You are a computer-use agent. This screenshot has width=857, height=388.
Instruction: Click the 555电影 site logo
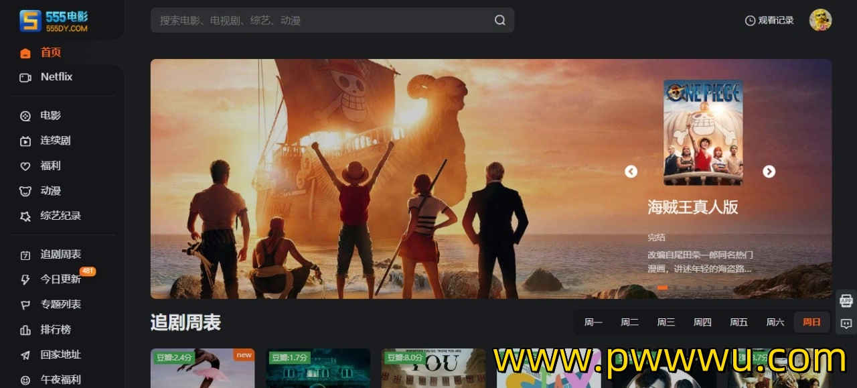click(54, 21)
